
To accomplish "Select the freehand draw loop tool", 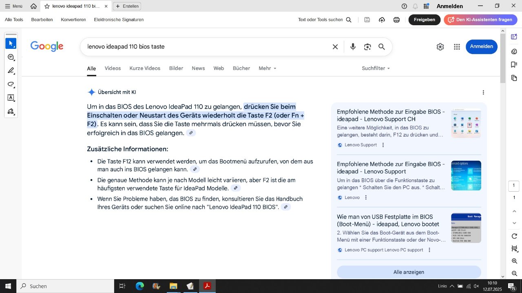I will tap(11, 84).
